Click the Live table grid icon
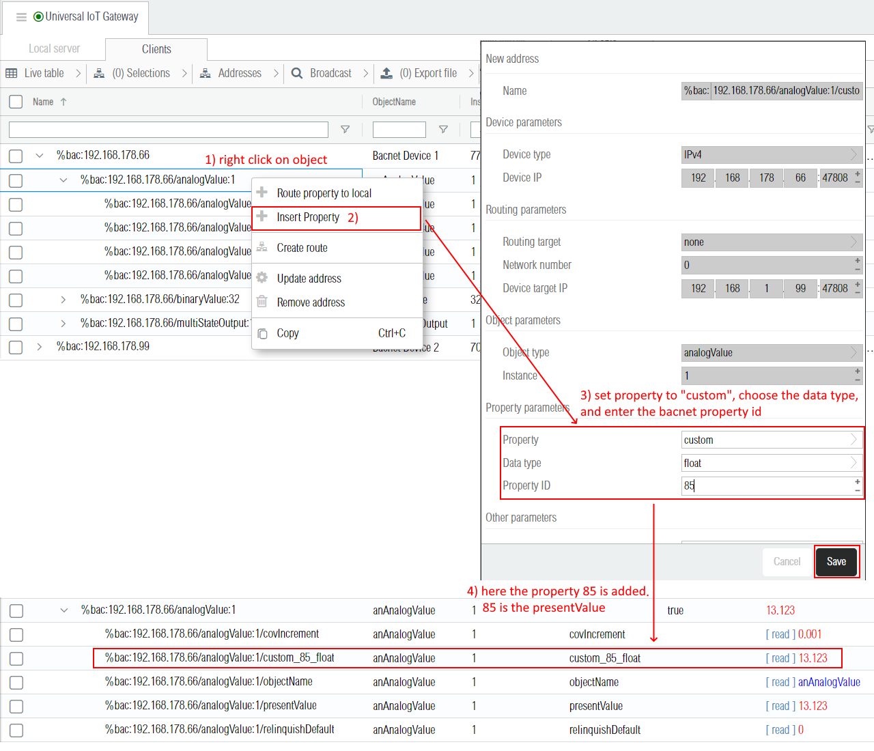 (x=12, y=73)
